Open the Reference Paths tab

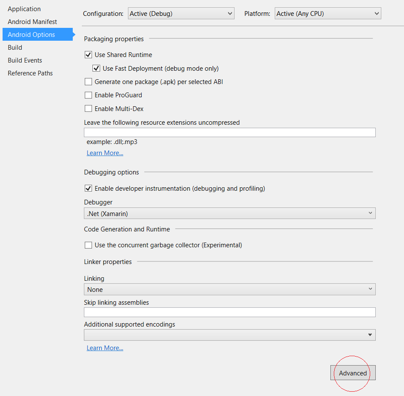30,73
